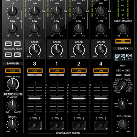Viewport: 137px width, 137px height.
Task: Click the headphones MIXING knob
Action: (13, 105)
